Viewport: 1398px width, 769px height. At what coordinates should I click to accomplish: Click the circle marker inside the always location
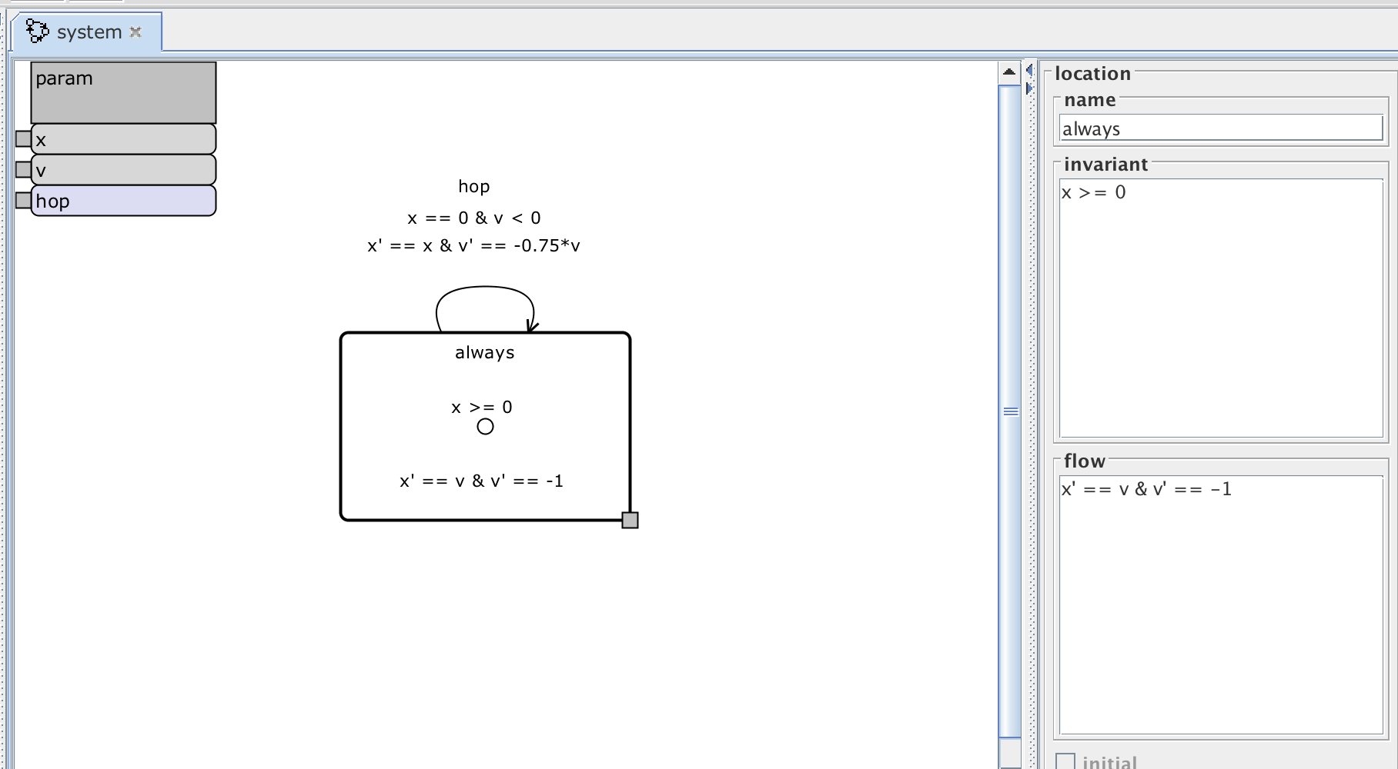pyautogui.click(x=484, y=425)
